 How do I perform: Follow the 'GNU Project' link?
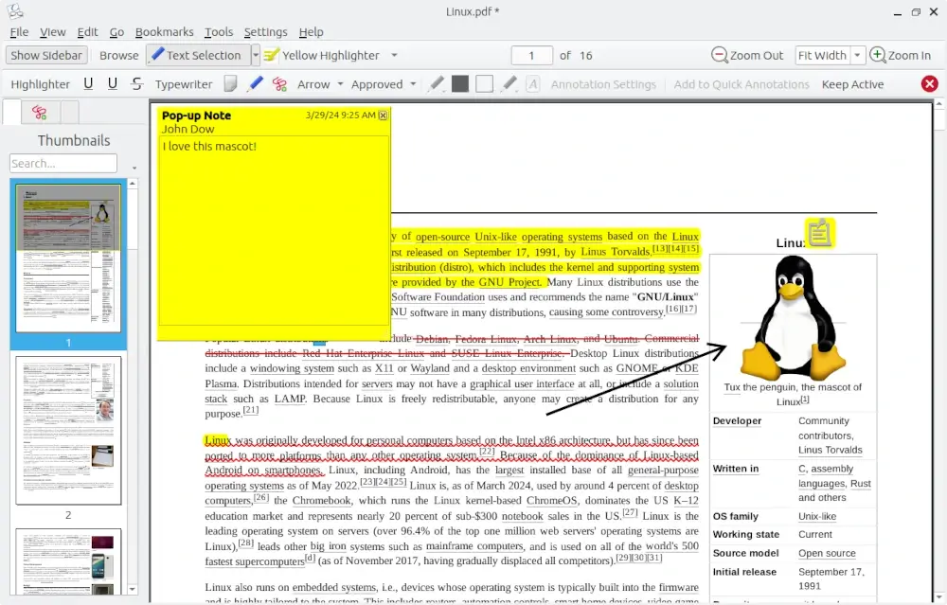click(x=509, y=282)
